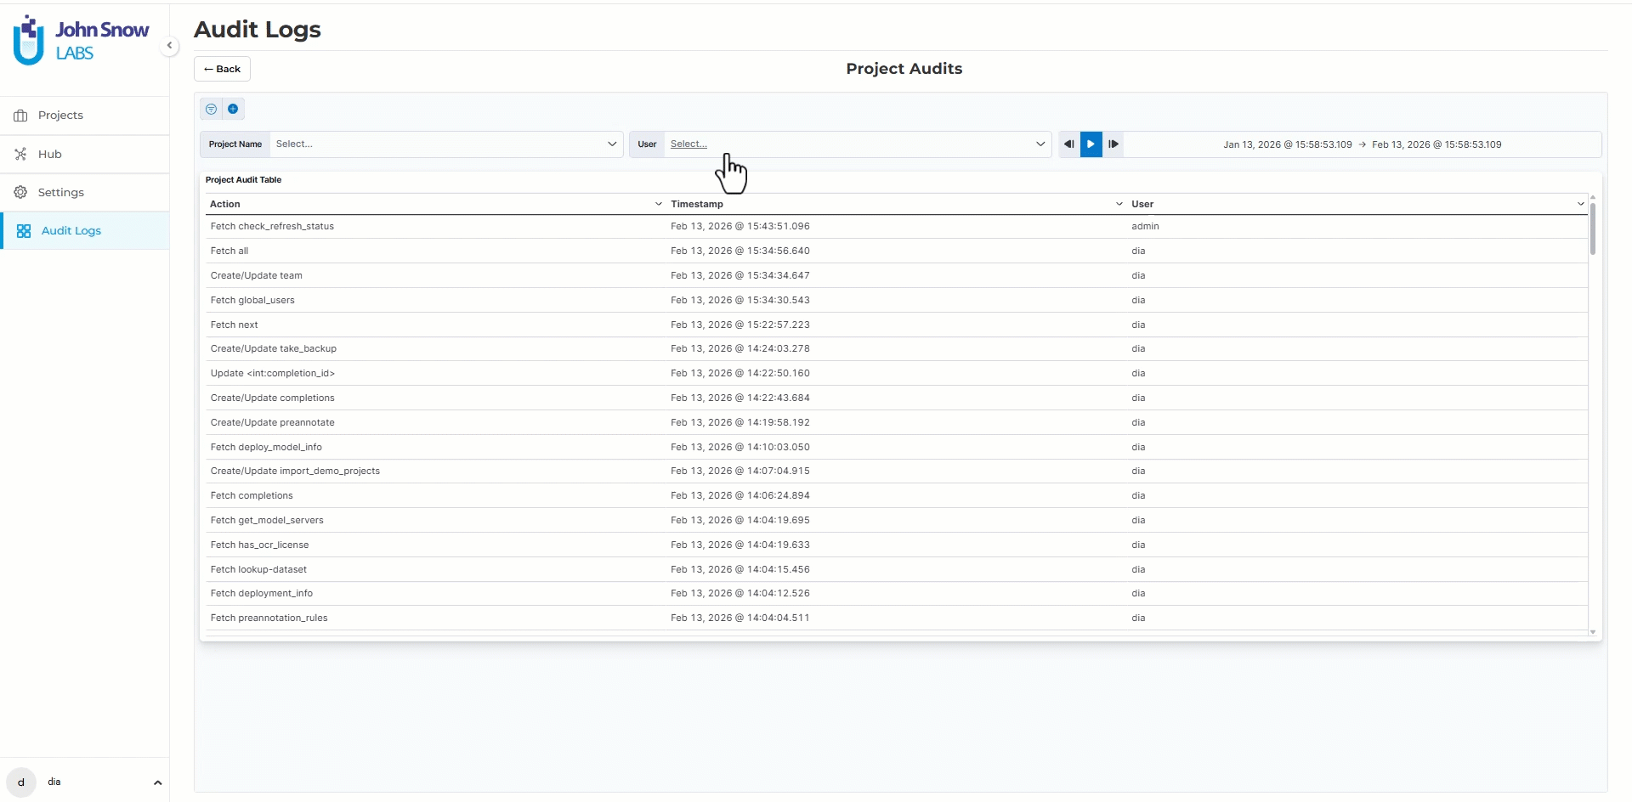Open the User filter dropdown
Viewport: 1632px width, 802px height.
click(x=857, y=144)
